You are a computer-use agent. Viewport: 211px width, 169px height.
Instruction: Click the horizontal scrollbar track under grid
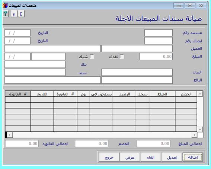[102, 135]
